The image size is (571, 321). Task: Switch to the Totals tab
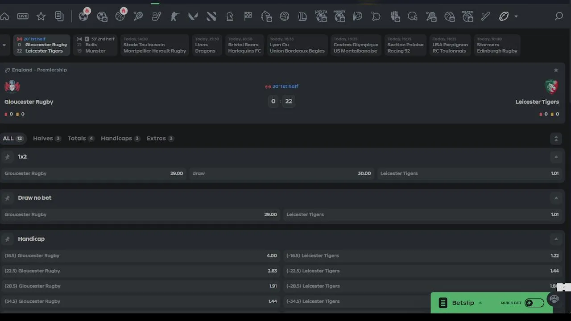[x=81, y=139]
